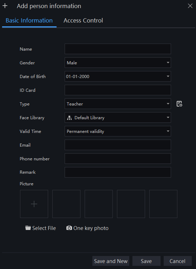Click the plus icon in the dialog title
Image resolution: width=196 pixels, height=269 pixels.
[5, 6]
